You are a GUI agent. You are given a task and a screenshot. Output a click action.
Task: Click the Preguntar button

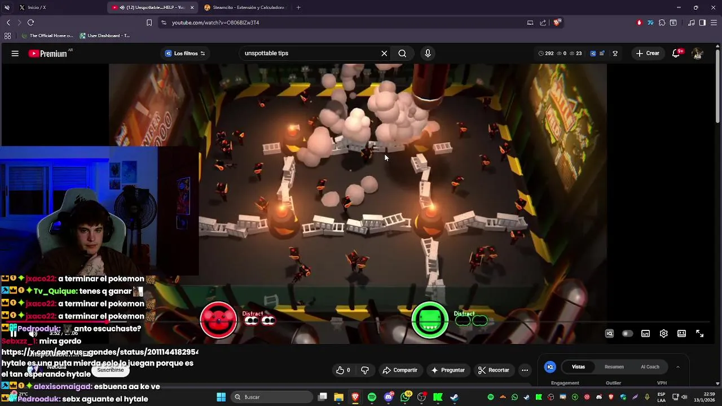click(448, 370)
